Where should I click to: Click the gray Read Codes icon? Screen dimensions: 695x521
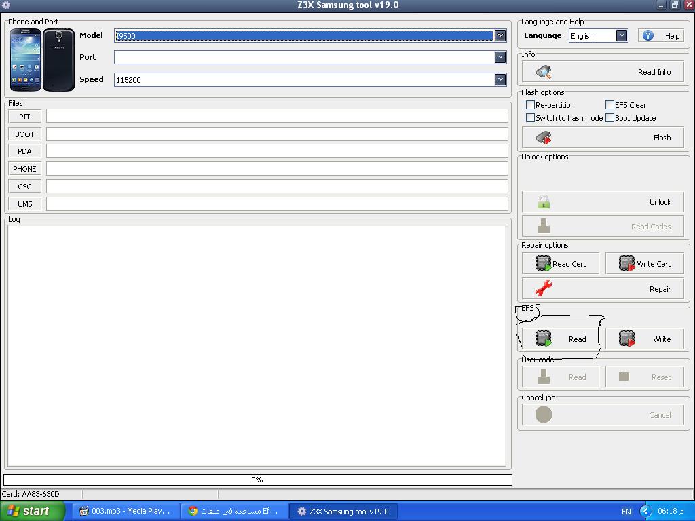(x=544, y=227)
